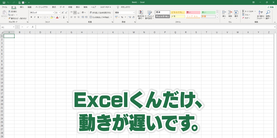The width and height of the screenshot is (277, 138).
Task: Toggle center horizontal alignment
Action: point(75,17)
